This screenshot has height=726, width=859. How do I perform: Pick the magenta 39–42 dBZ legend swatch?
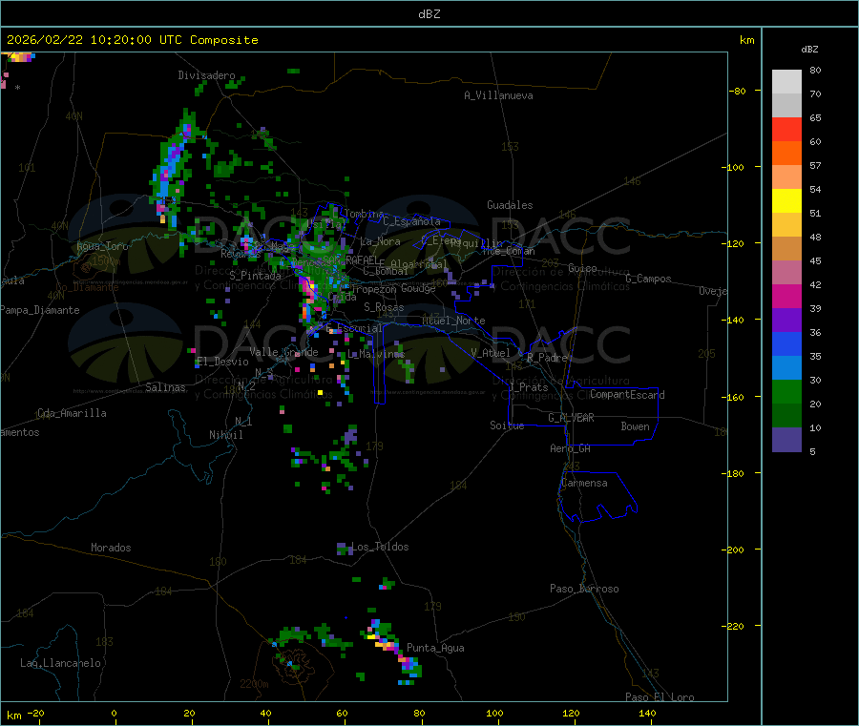(786, 296)
